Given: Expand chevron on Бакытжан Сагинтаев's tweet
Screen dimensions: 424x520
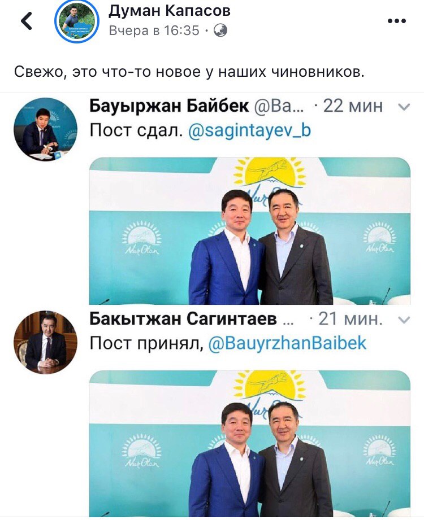Looking at the screenshot, I should (404, 320).
